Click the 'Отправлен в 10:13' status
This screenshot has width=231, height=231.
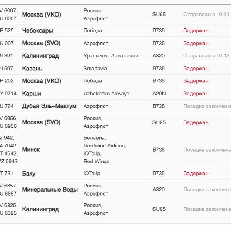pyautogui.click(x=206, y=56)
